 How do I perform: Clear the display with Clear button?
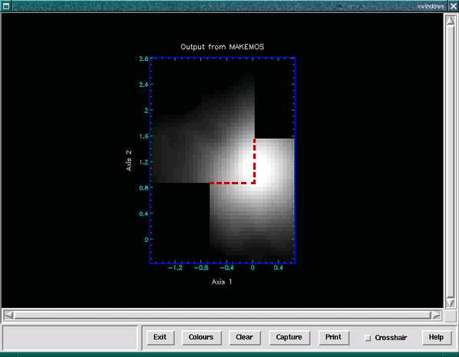244,337
